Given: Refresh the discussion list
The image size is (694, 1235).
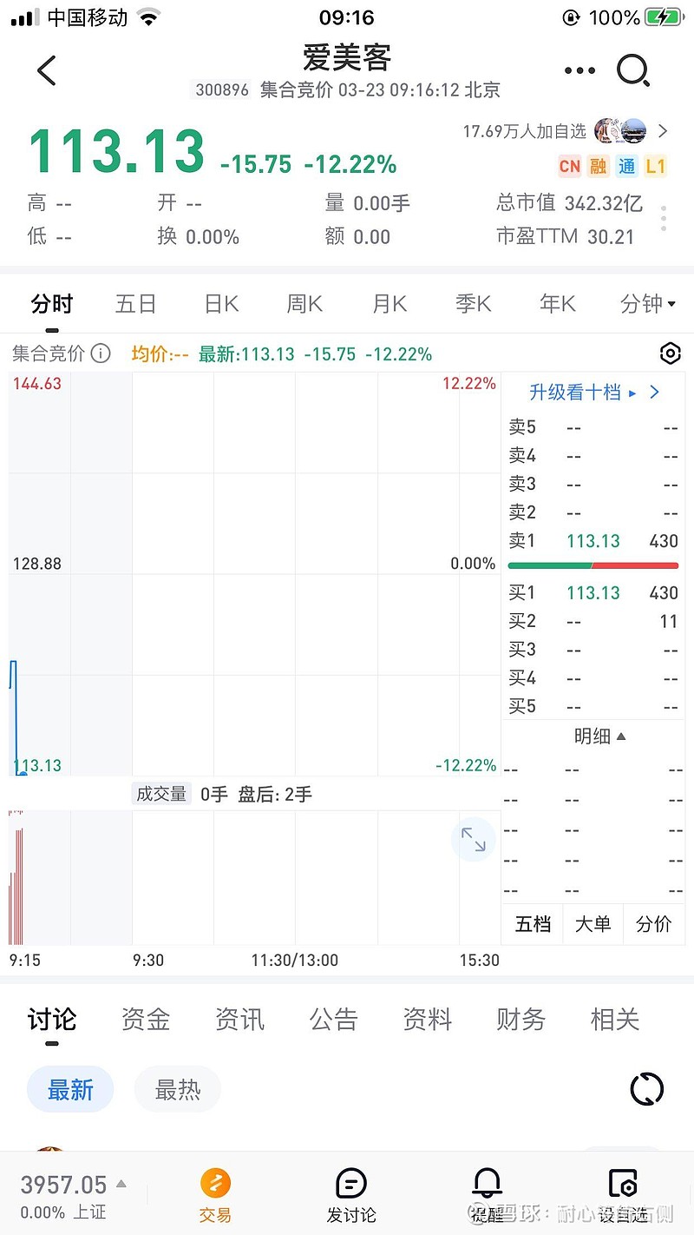Looking at the screenshot, I should point(646,1088).
